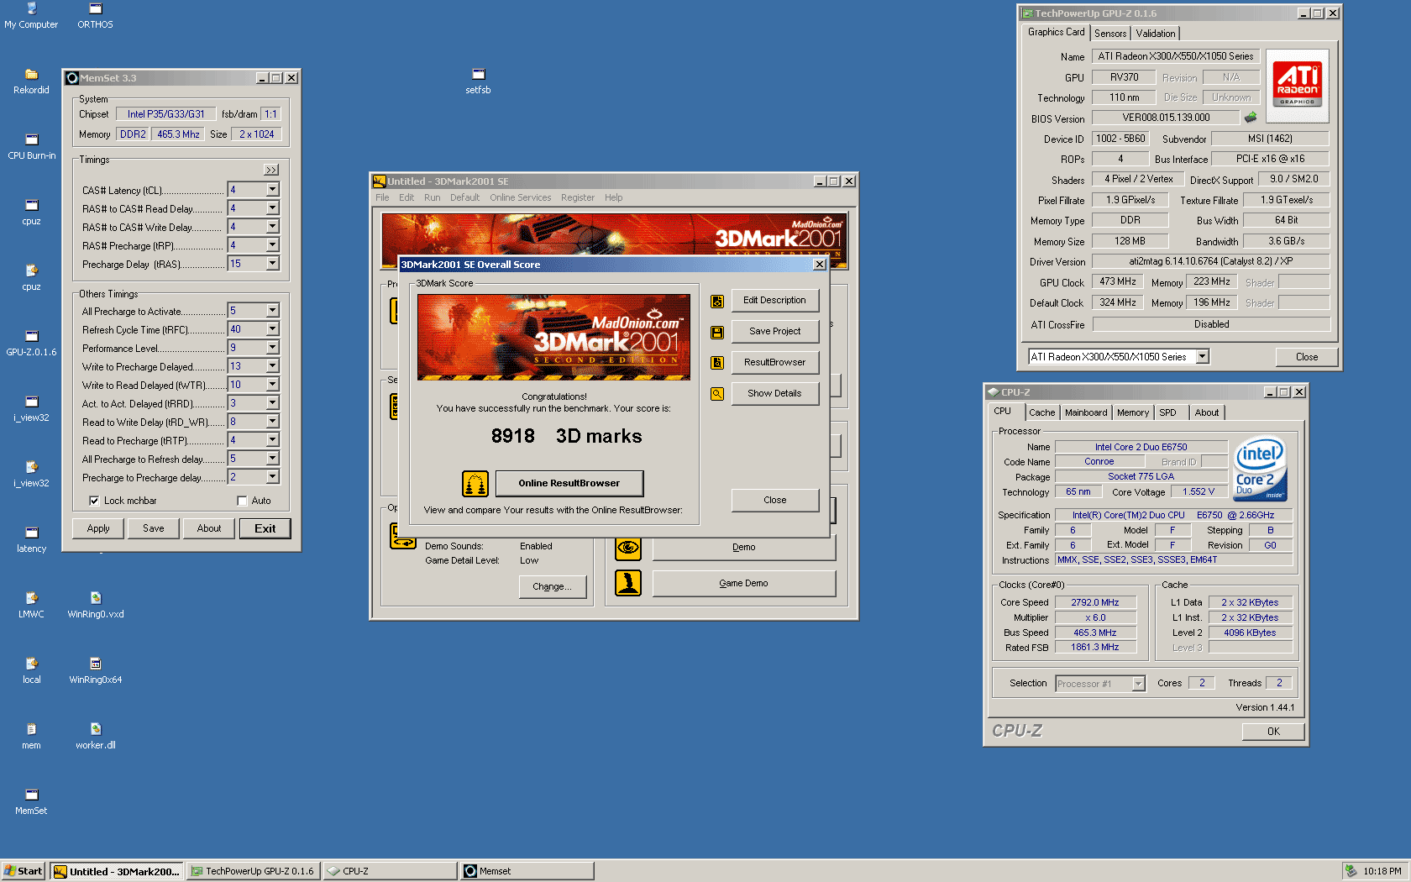Click the OK button in CPU-Z

(1273, 732)
